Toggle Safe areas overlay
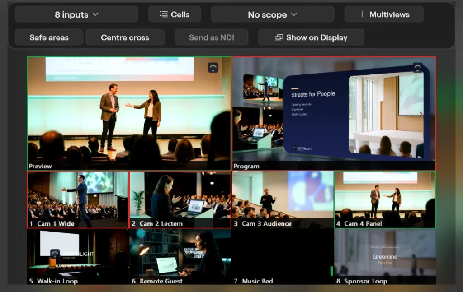Viewport: 463px width, 292px height. coord(49,37)
